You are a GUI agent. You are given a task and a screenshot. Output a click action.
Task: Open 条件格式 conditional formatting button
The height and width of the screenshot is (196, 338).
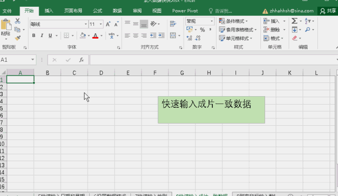click(233, 21)
